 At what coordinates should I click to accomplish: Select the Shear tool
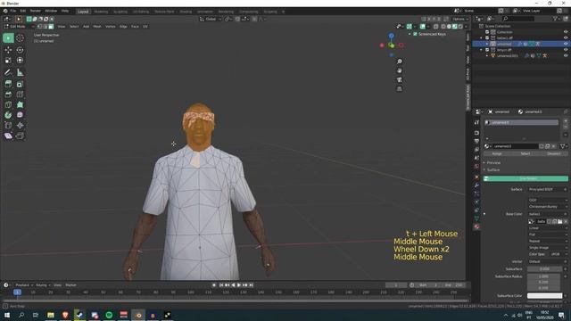pyautogui.click(x=8, y=136)
